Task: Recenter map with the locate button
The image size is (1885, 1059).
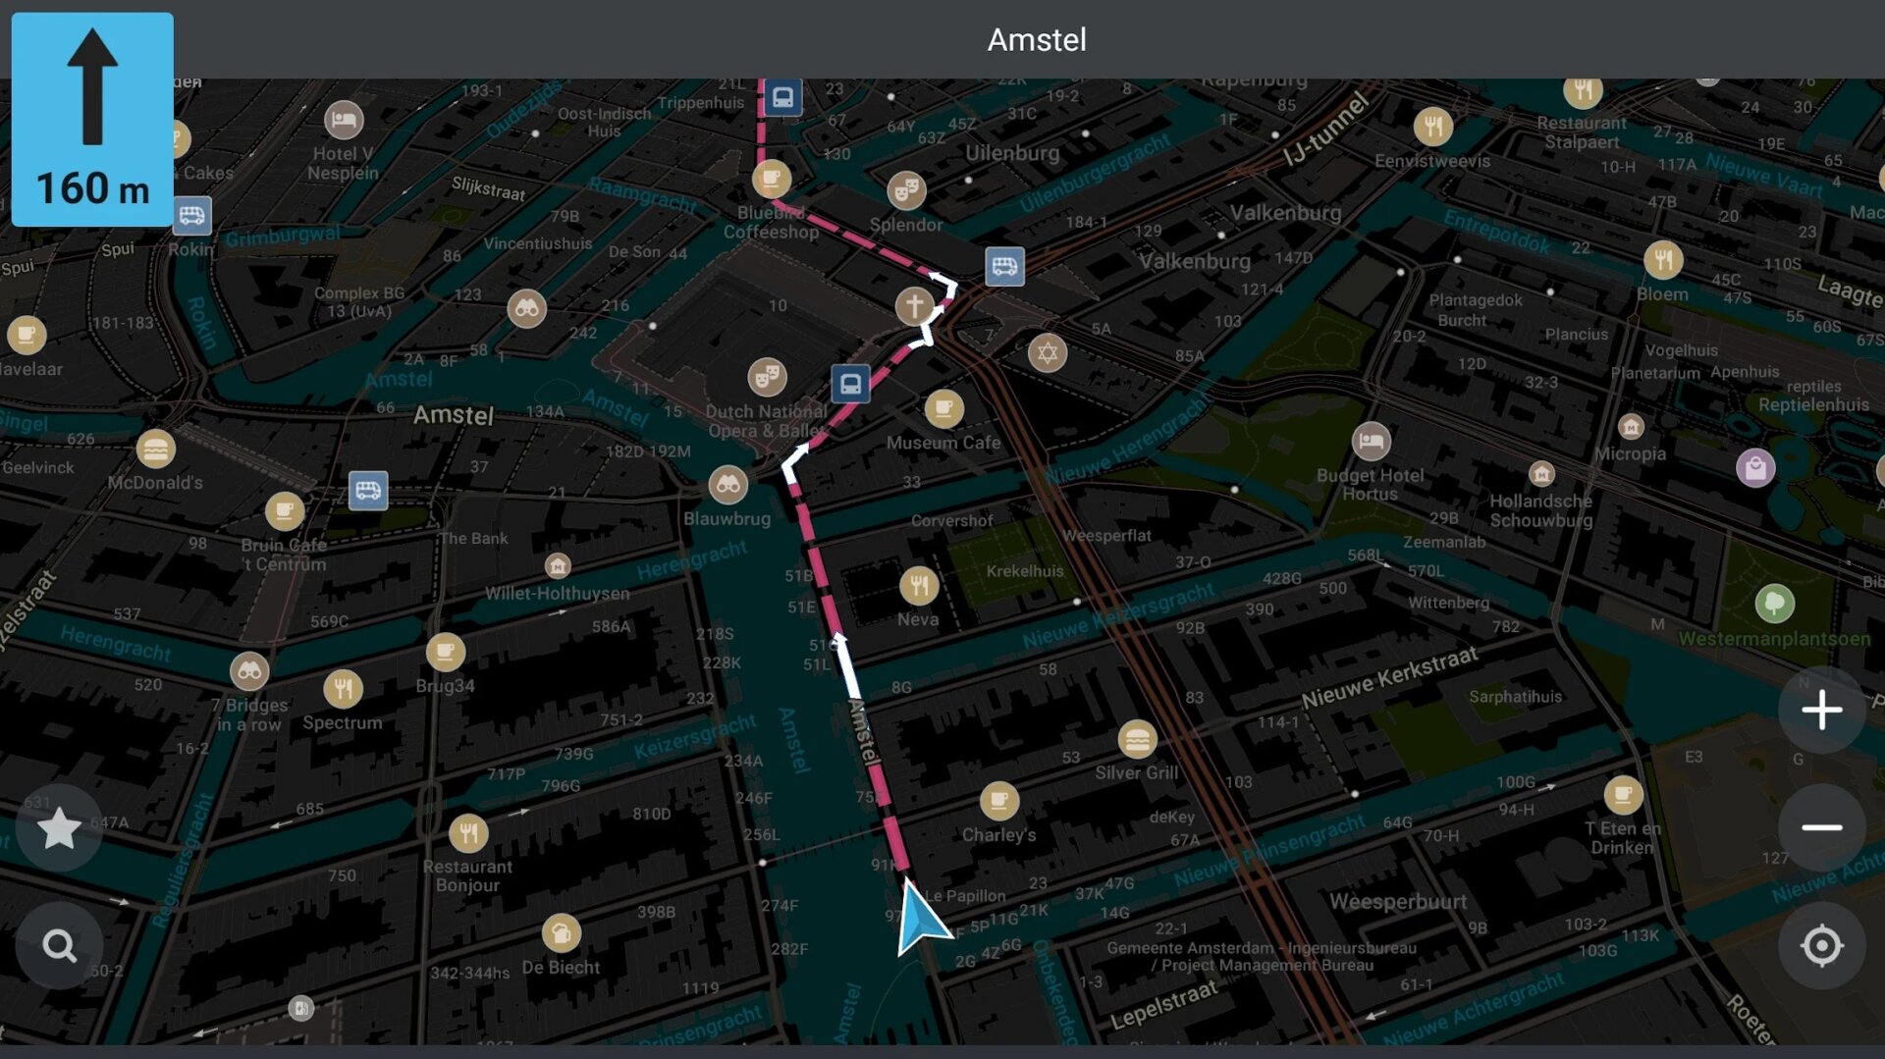Action: [x=1821, y=946]
